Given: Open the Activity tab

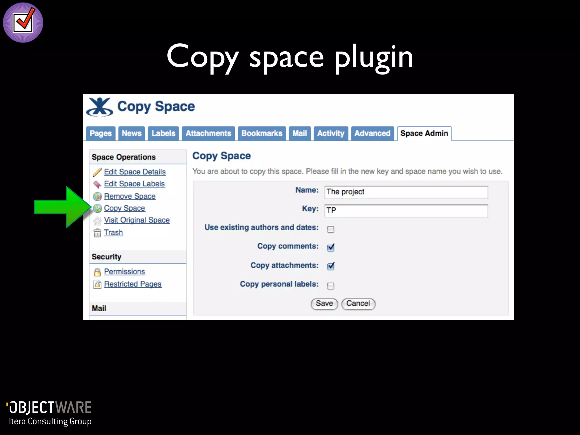Looking at the screenshot, I should pos(331,133).
